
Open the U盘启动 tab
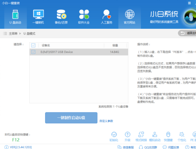15,17
